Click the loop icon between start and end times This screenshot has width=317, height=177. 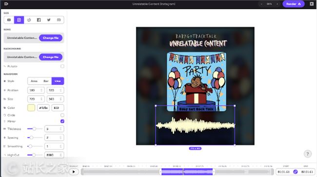click(296, 172)
